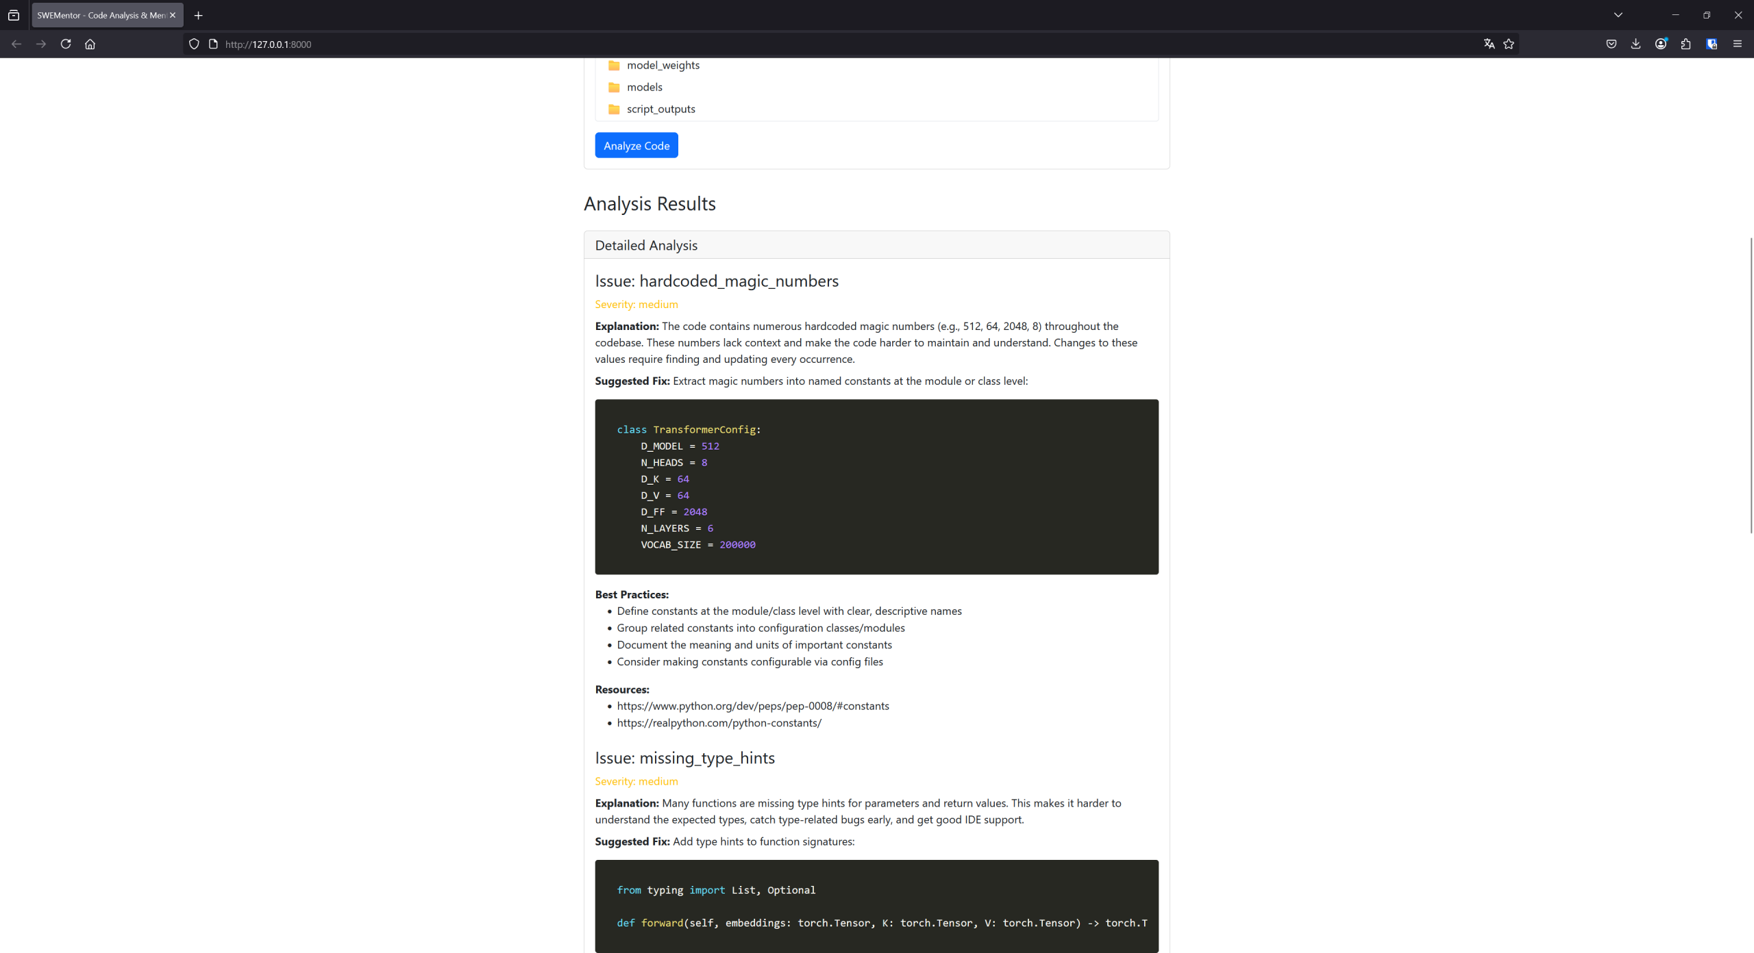Screen dimensions: 1754x953
Task: Open the downloads panel
Action: click(1636, 44)
